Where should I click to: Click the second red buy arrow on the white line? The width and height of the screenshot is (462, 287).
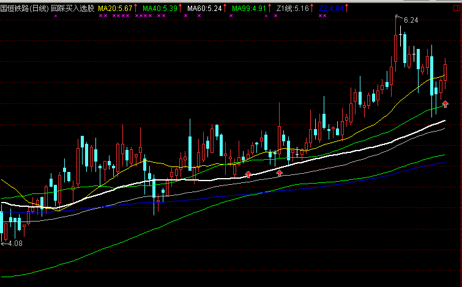[279, 173]
